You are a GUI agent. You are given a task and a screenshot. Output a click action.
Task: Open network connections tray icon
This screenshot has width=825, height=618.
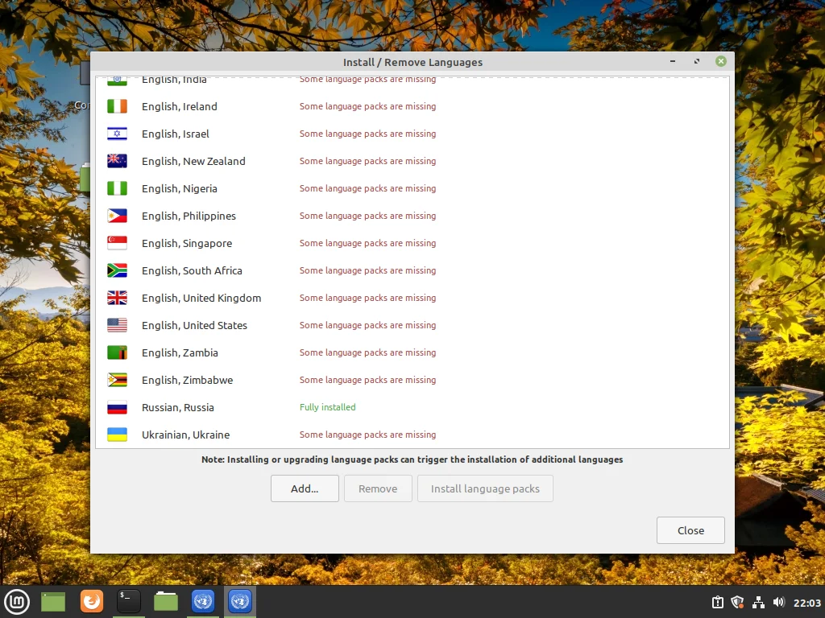pos(758,602)
